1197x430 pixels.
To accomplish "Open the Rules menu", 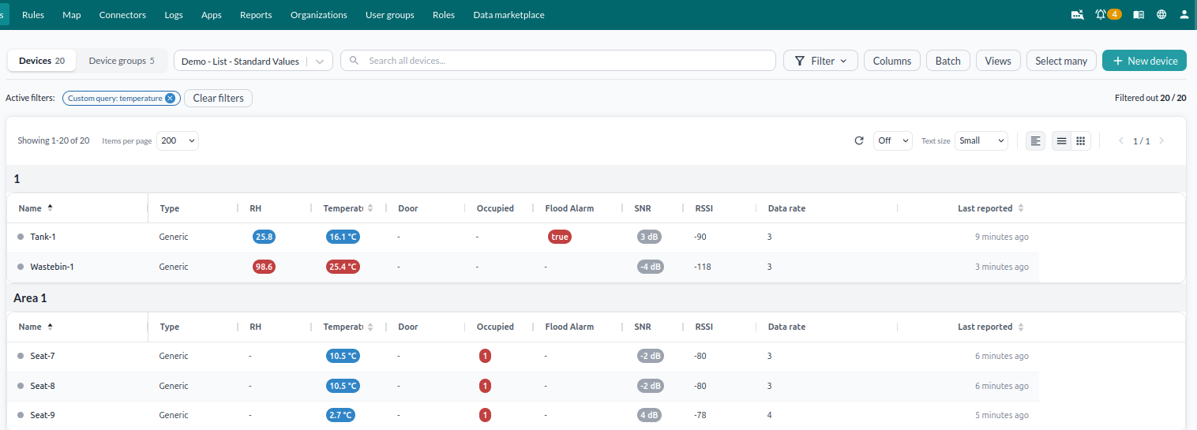I will click(33, 15).
